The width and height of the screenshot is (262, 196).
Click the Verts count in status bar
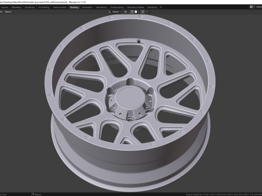(x=223, y=194)
